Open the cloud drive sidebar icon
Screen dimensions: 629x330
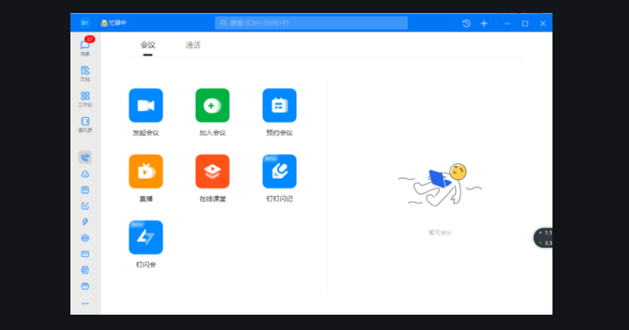(85, 174)
